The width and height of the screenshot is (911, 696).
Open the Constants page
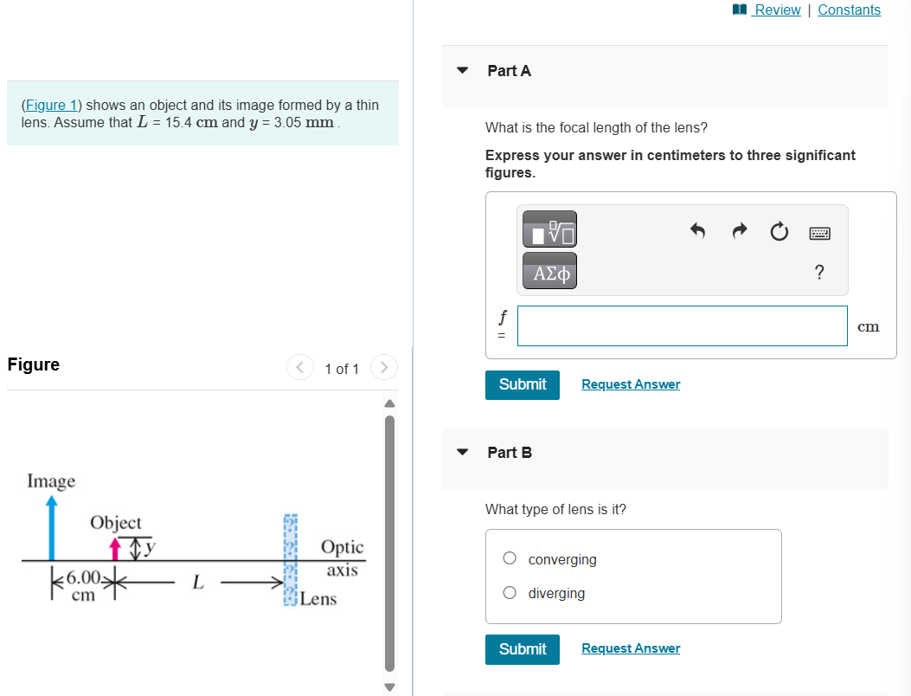click(x=849, y=10)
